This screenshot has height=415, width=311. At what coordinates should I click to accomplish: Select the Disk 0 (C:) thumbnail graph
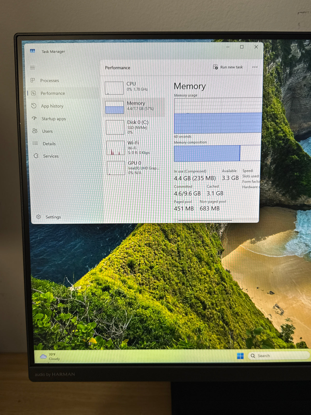[x=115, y=127]
